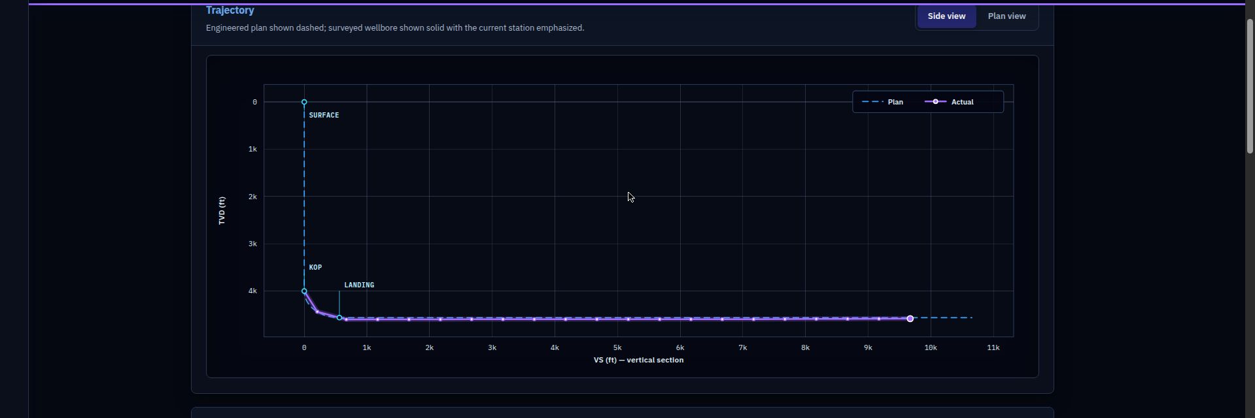Switch to Side view tab
1255x418 pixels.
pyautogui.click(x=946, y=16)
